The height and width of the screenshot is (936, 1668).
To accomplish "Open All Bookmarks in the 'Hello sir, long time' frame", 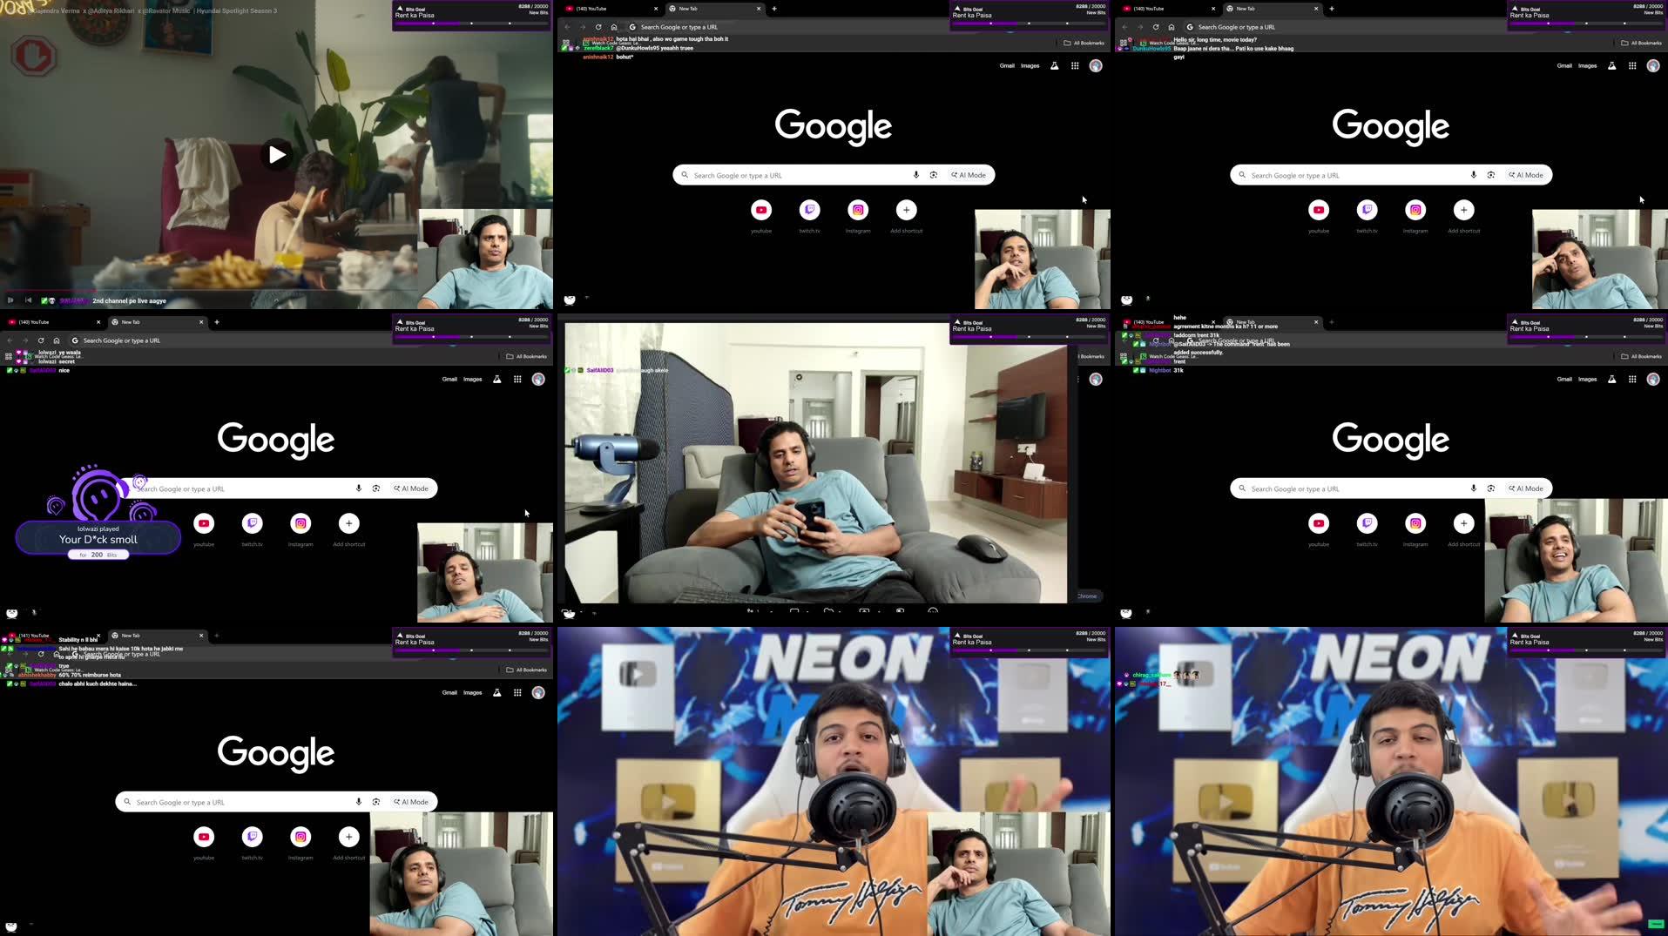I will (x=1641, y=43).
